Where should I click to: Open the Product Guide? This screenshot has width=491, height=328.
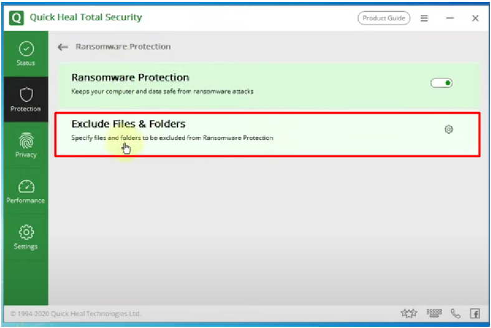(x=384, y=18)
